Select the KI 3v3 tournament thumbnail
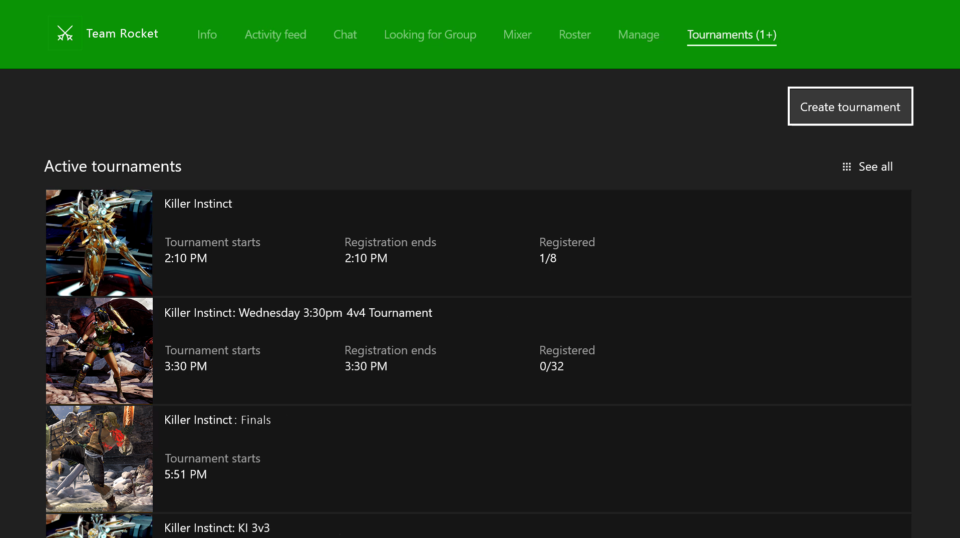The width and height of the screenshot is (960, 538). coord(99,526)
